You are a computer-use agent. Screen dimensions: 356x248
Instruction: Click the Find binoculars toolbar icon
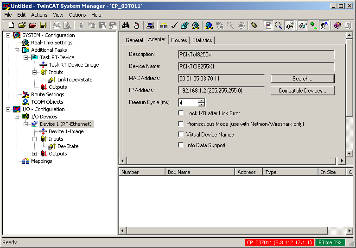click(x=126, y=25)
